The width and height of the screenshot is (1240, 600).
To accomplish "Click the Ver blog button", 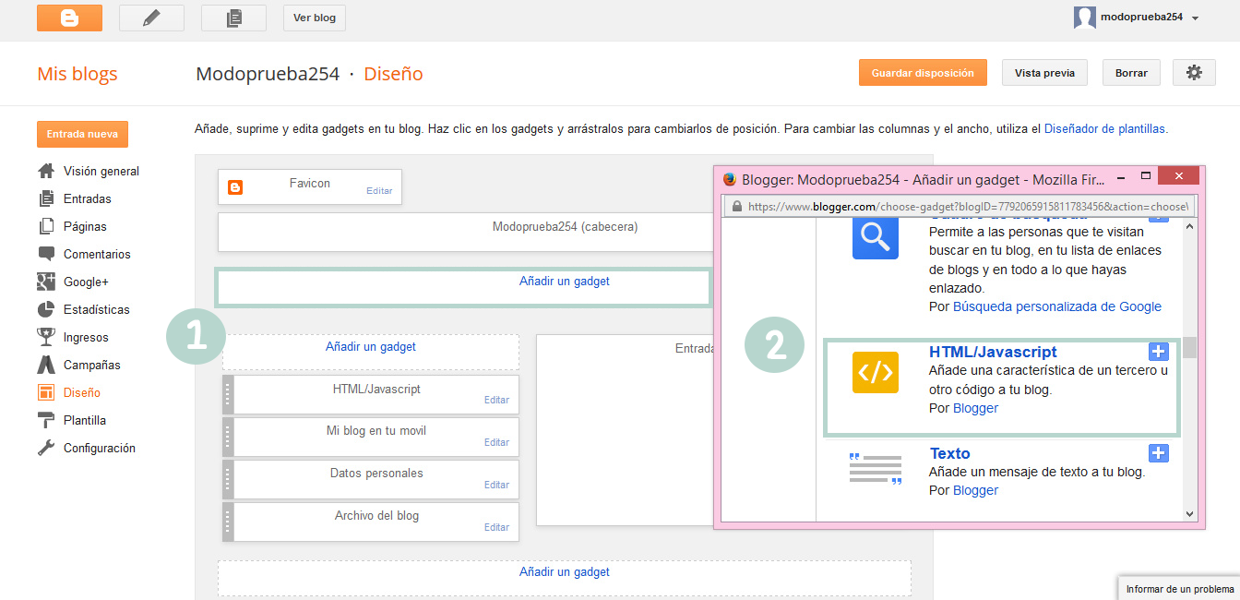I will pyautogui.click(x=315, y=18).
